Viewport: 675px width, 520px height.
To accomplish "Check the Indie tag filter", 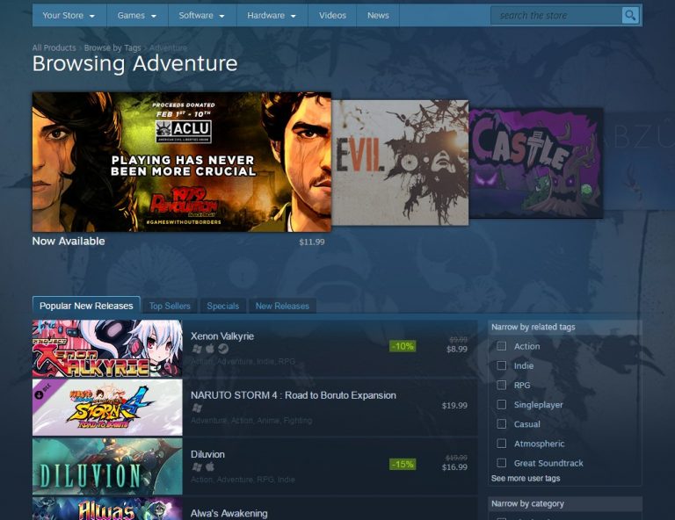I will pos(502,365).
